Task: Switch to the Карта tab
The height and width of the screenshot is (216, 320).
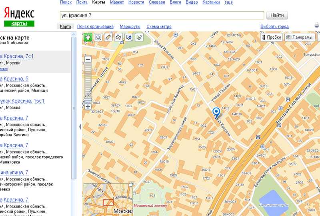Action: [66, 26]
